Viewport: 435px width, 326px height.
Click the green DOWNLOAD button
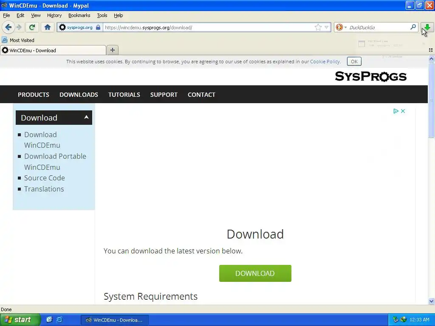255,273
